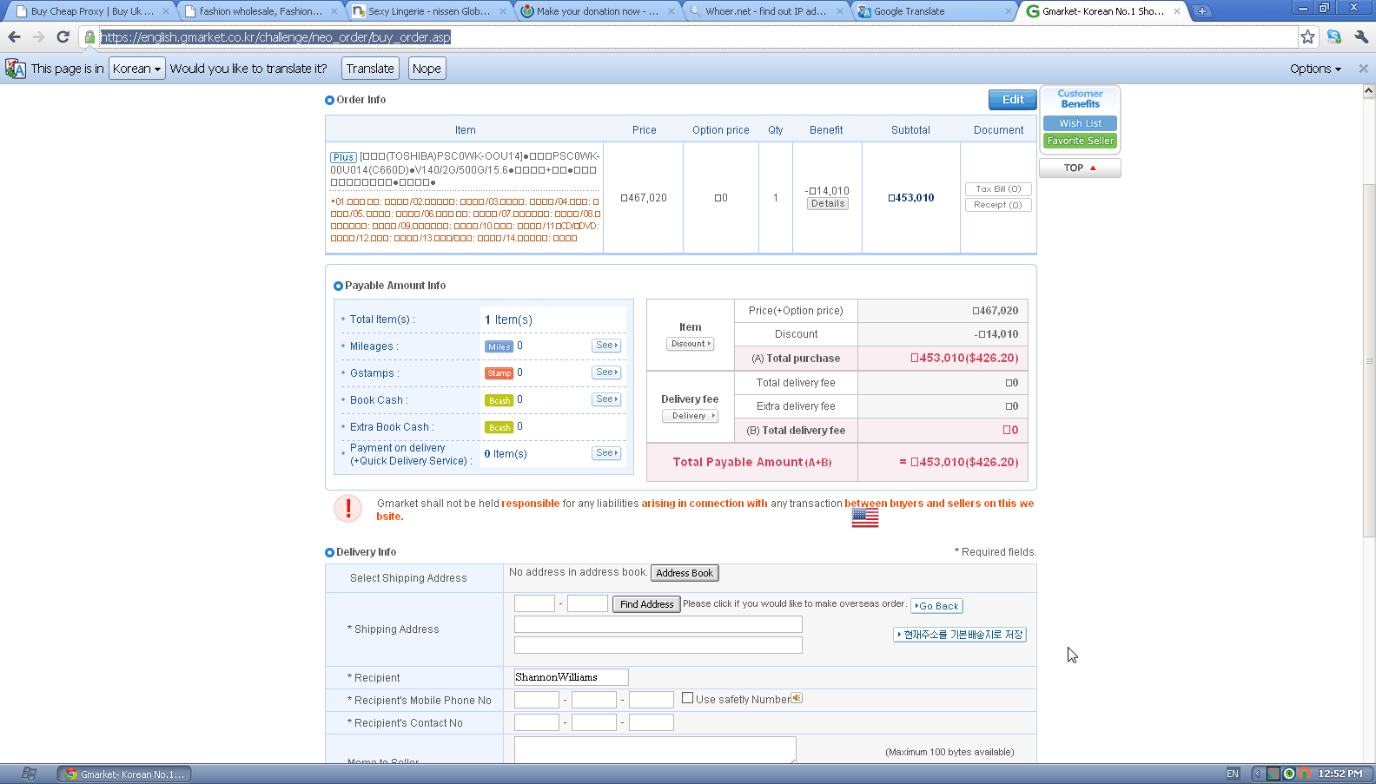View the green SSL lock icon details

click(x=89, y=36)
